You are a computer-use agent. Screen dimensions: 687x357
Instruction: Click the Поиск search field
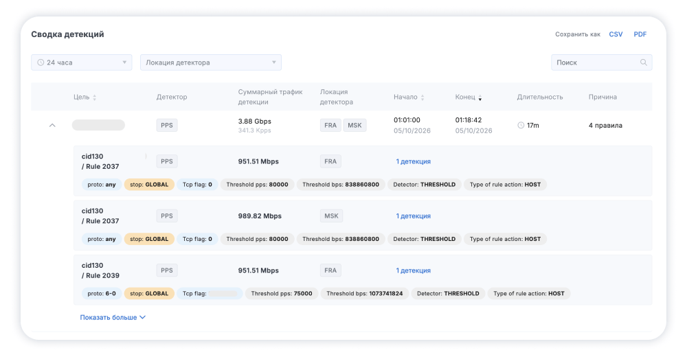coord(601,62)
